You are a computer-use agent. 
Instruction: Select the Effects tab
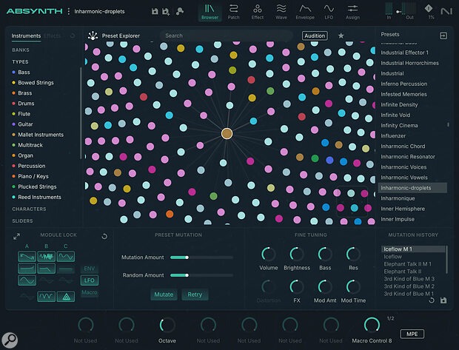point(52,36)
